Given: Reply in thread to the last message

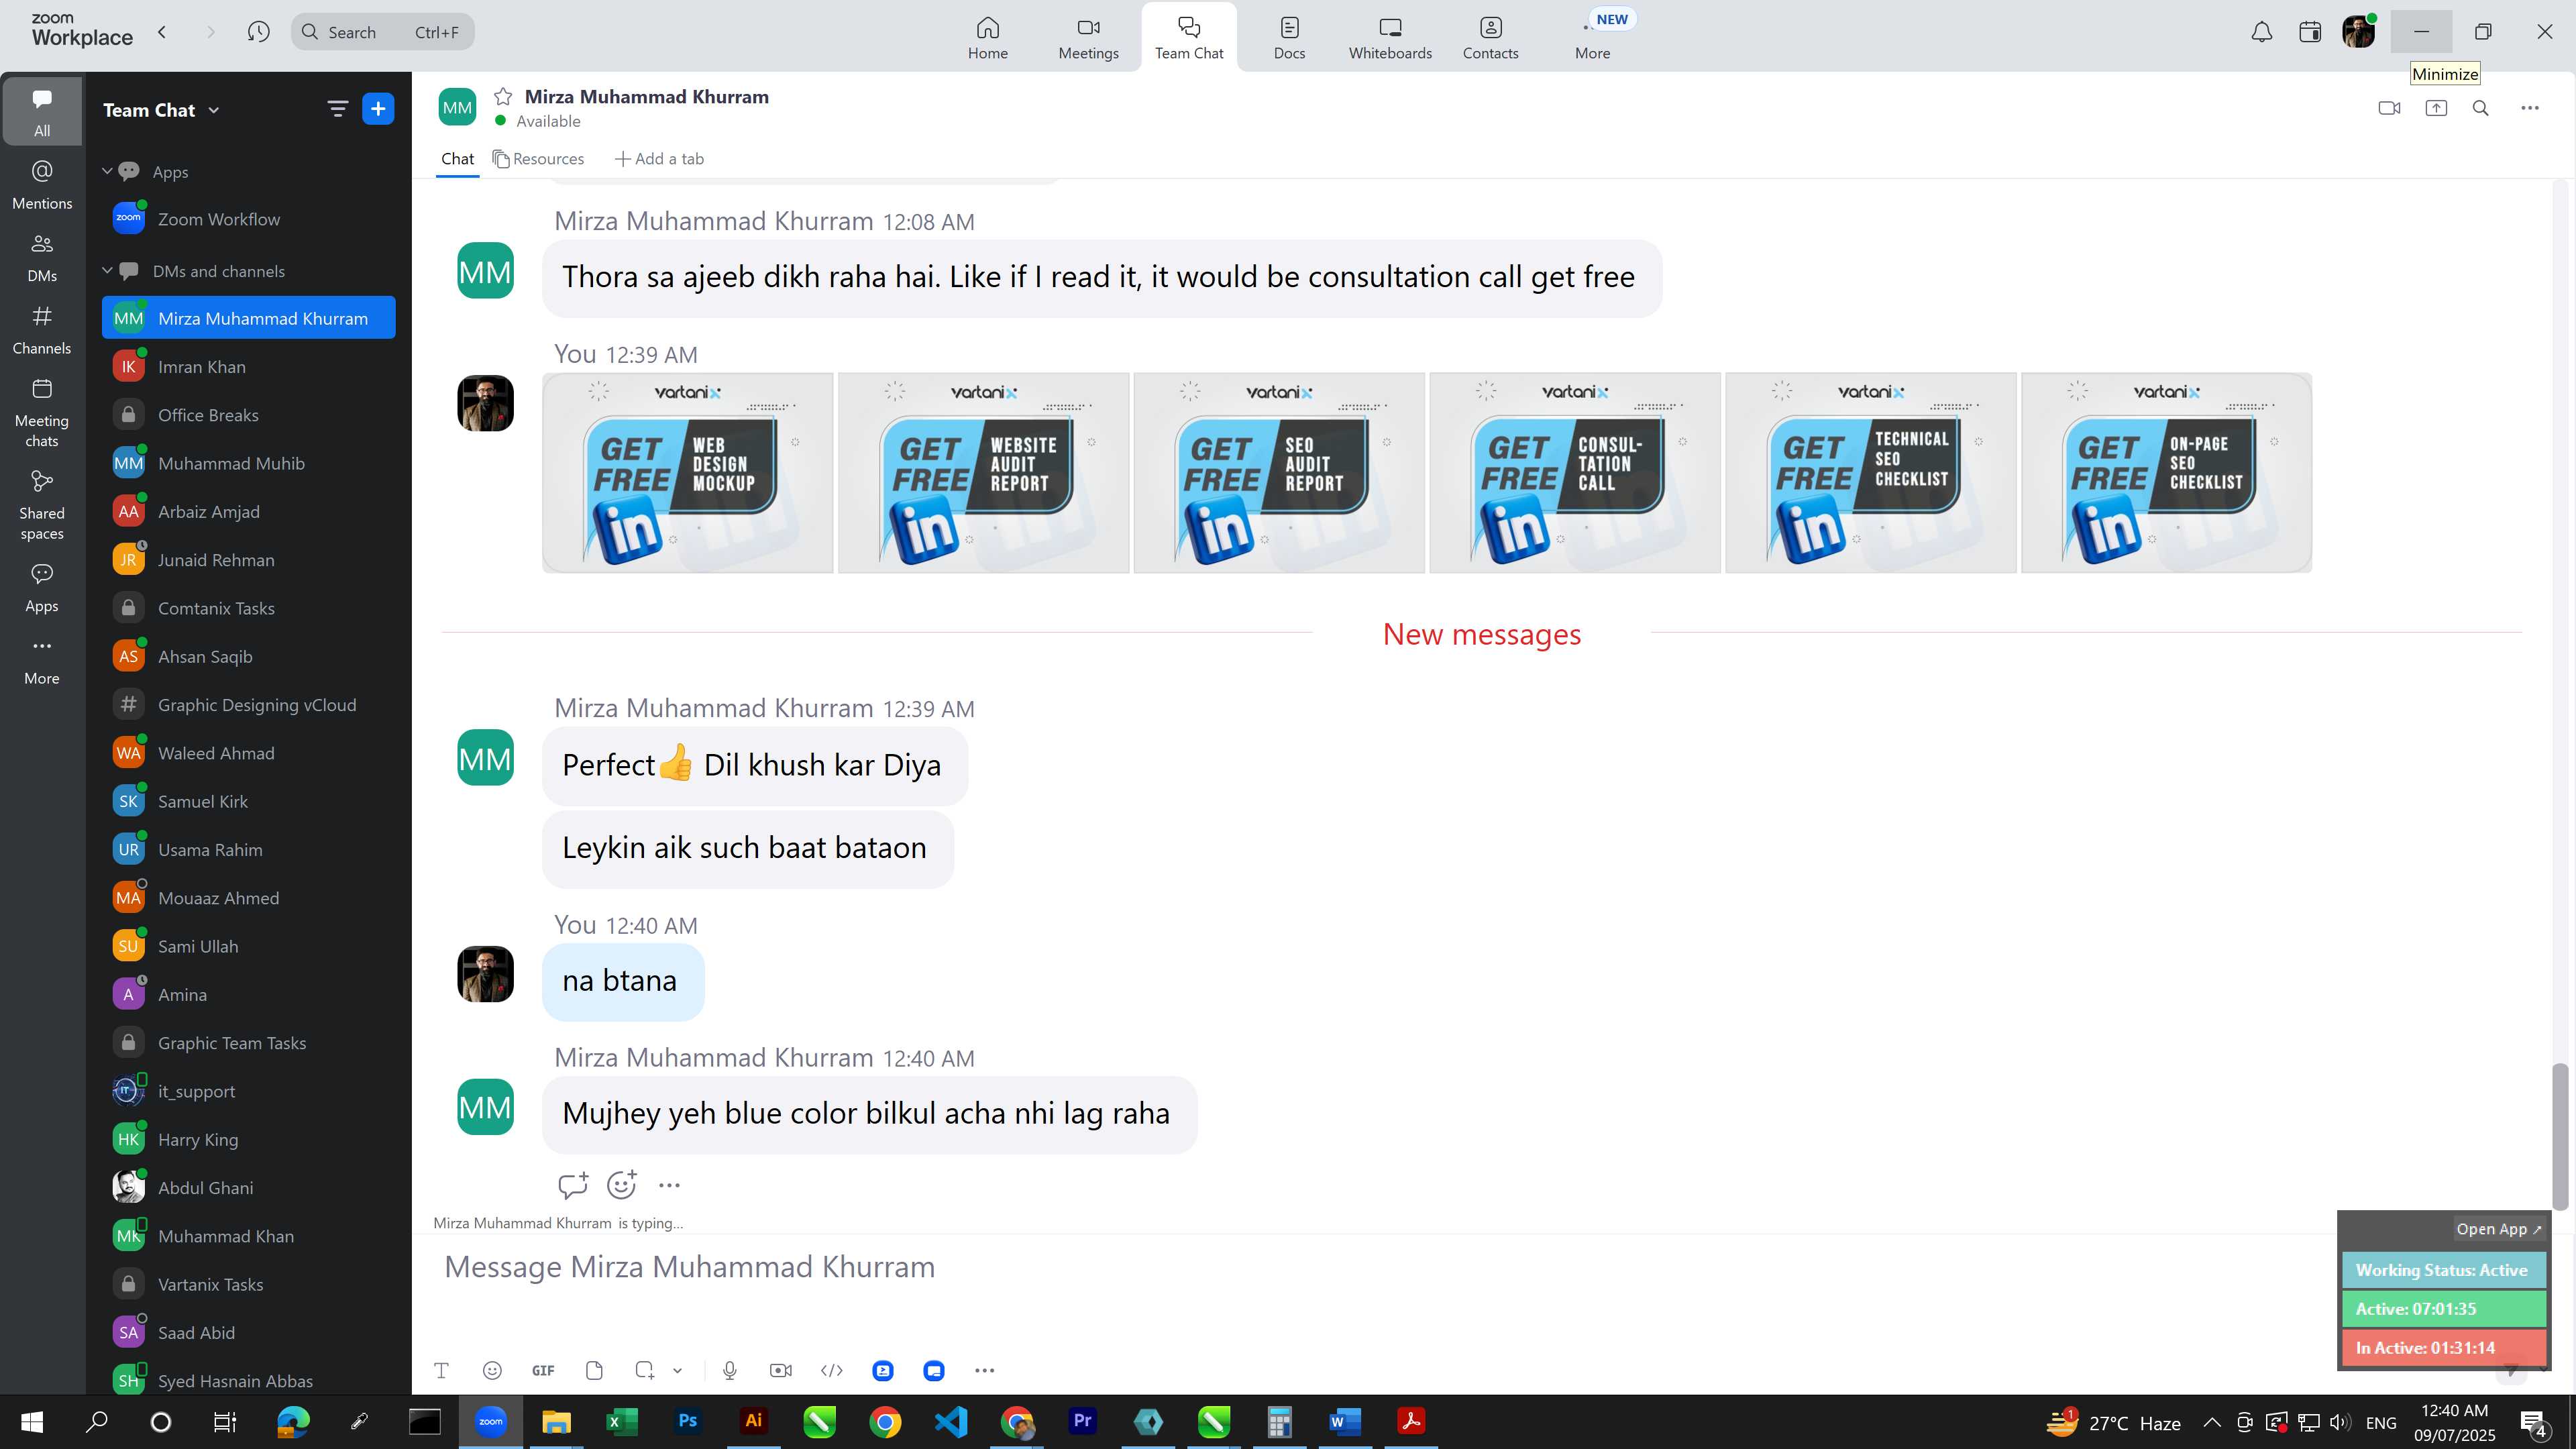Looking at the screenshot, I should pyautogui.click(x=573, y=1185).
